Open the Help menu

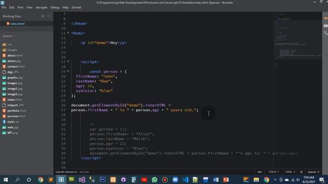[x=65, y=7]
